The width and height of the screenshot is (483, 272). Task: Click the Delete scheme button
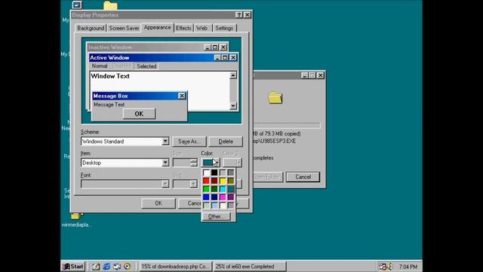(x=226, y=141)
